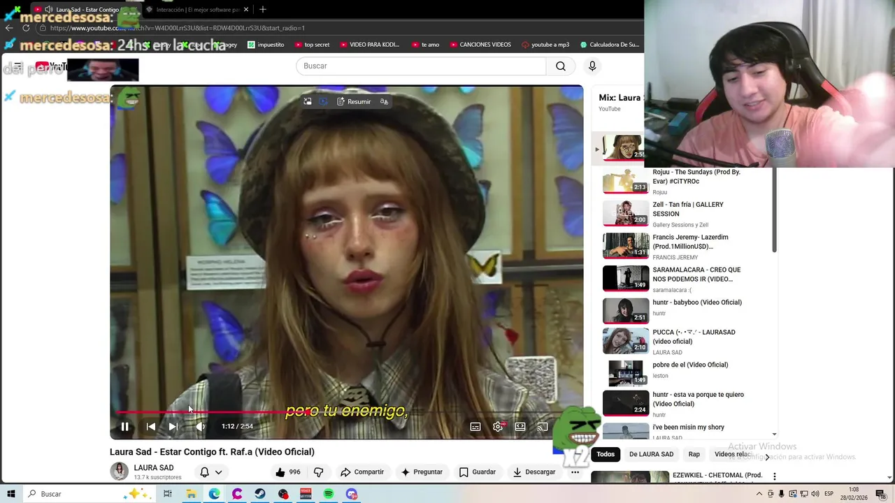The width and height of the screenshot is (895, 503).
Task: Open top secret bookmark
Action: pyautogui.click(x=312, y=45)
